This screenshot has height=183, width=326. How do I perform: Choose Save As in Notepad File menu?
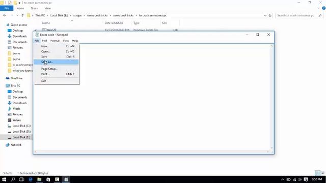(56, 62)
